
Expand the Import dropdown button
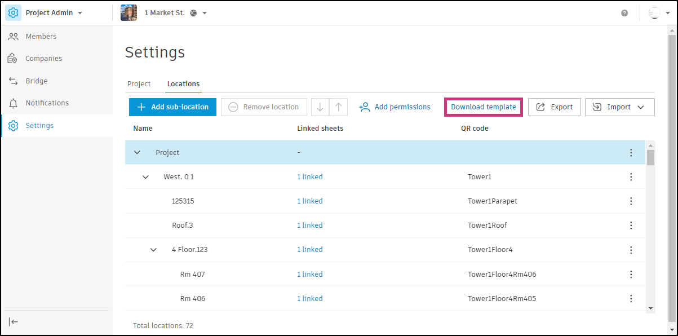619,107
